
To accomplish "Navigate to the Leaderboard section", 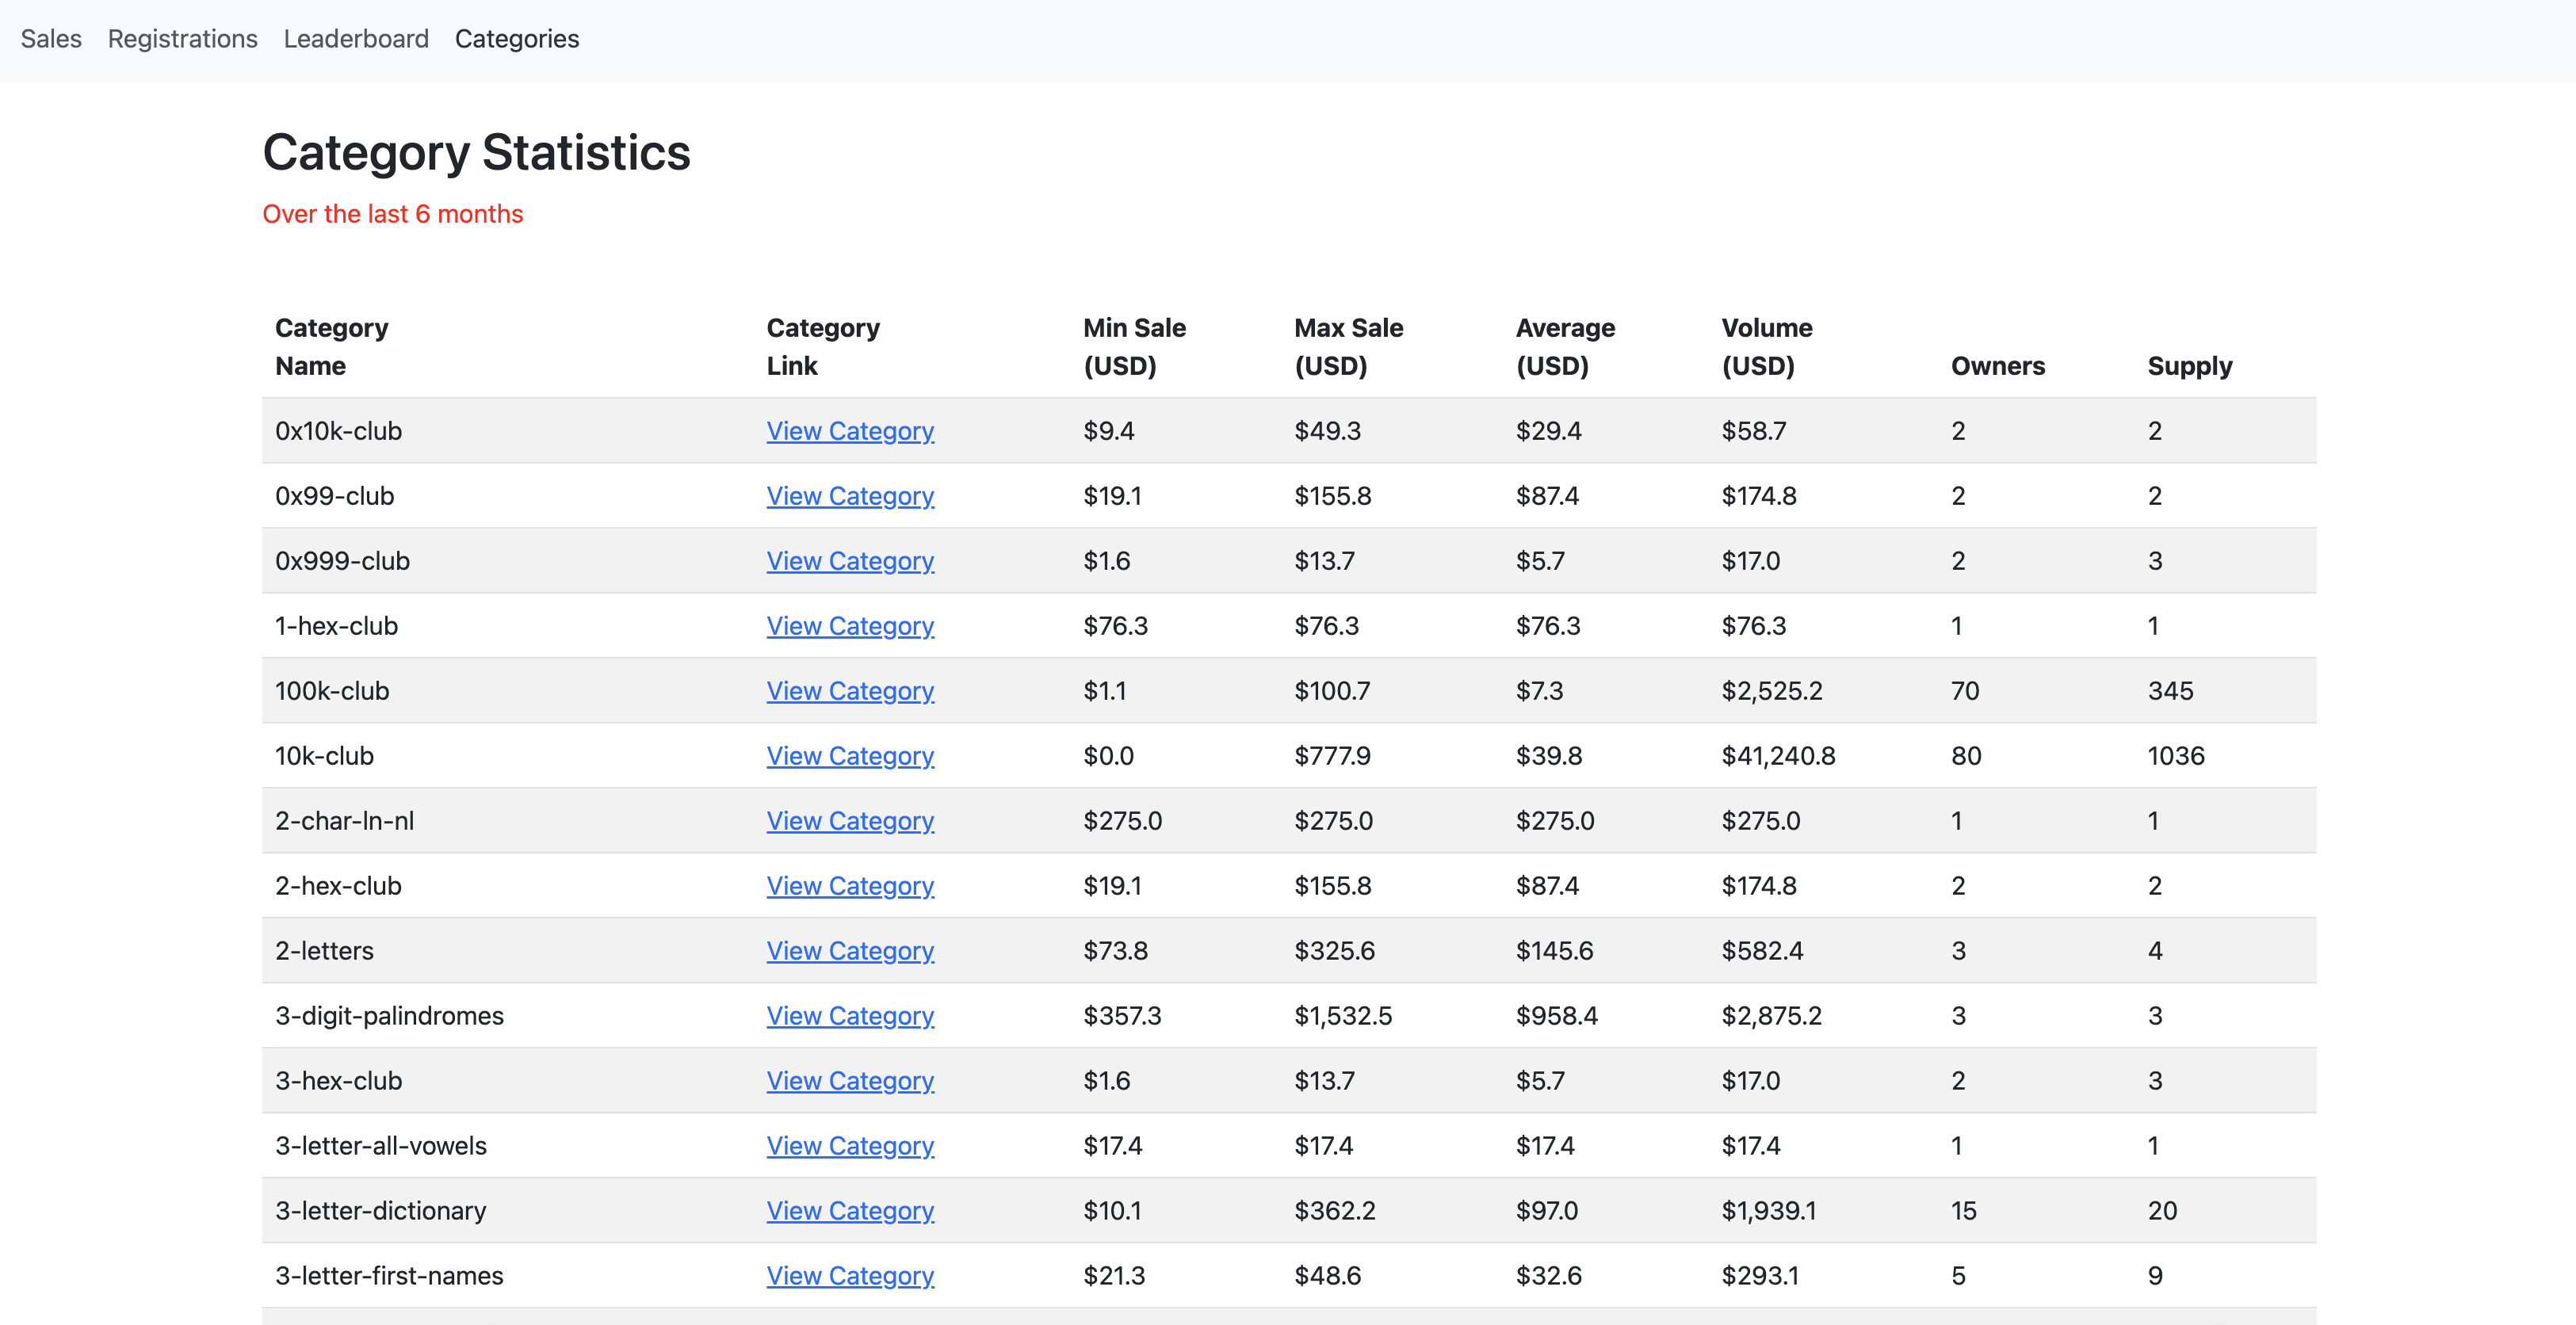I will 356,39.
